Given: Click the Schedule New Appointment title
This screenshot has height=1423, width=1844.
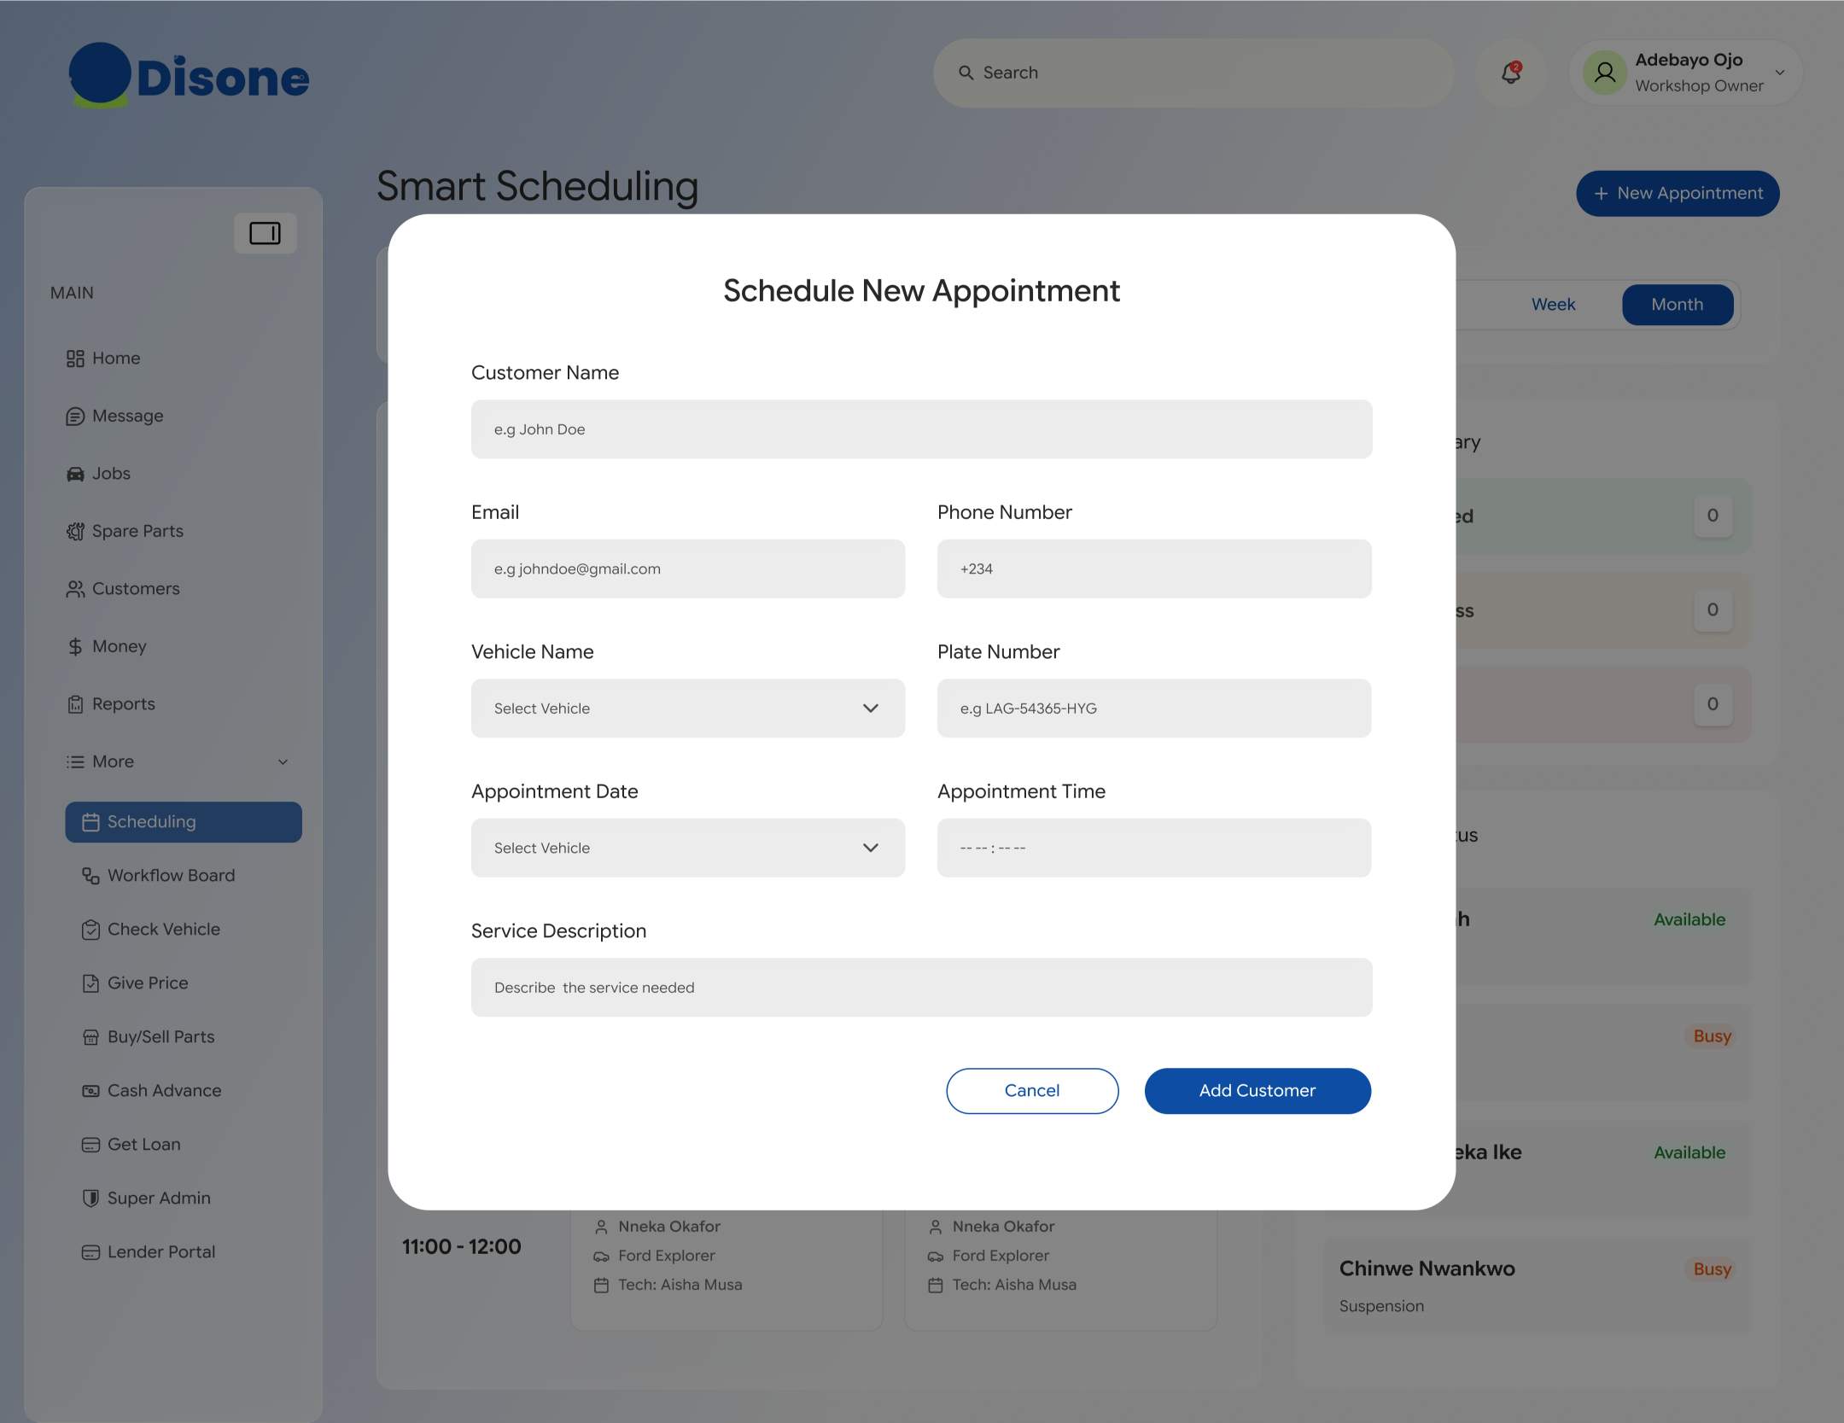Looking at the screenshot, I should (x=921, y=292).
